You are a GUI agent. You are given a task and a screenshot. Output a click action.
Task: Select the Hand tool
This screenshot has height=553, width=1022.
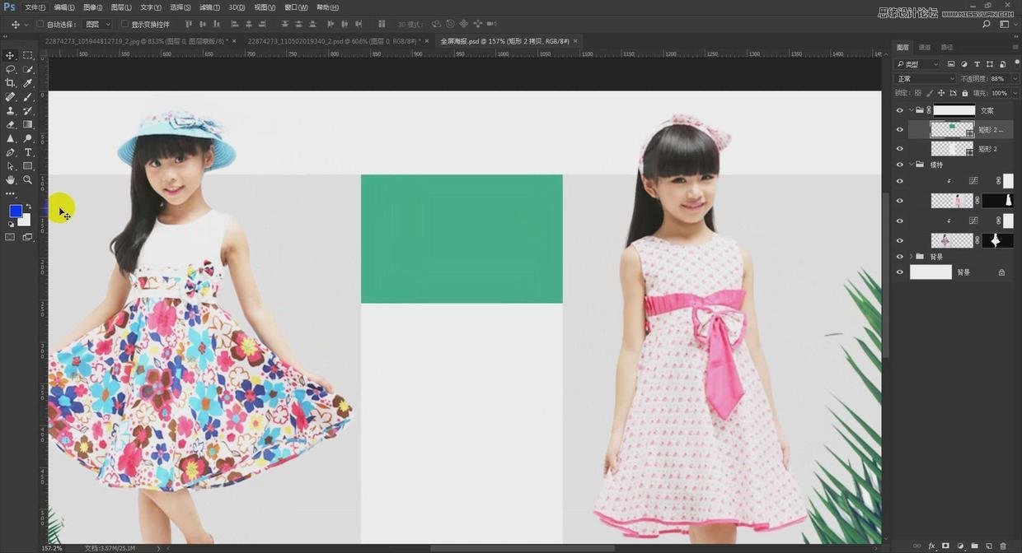click(11, 179)
